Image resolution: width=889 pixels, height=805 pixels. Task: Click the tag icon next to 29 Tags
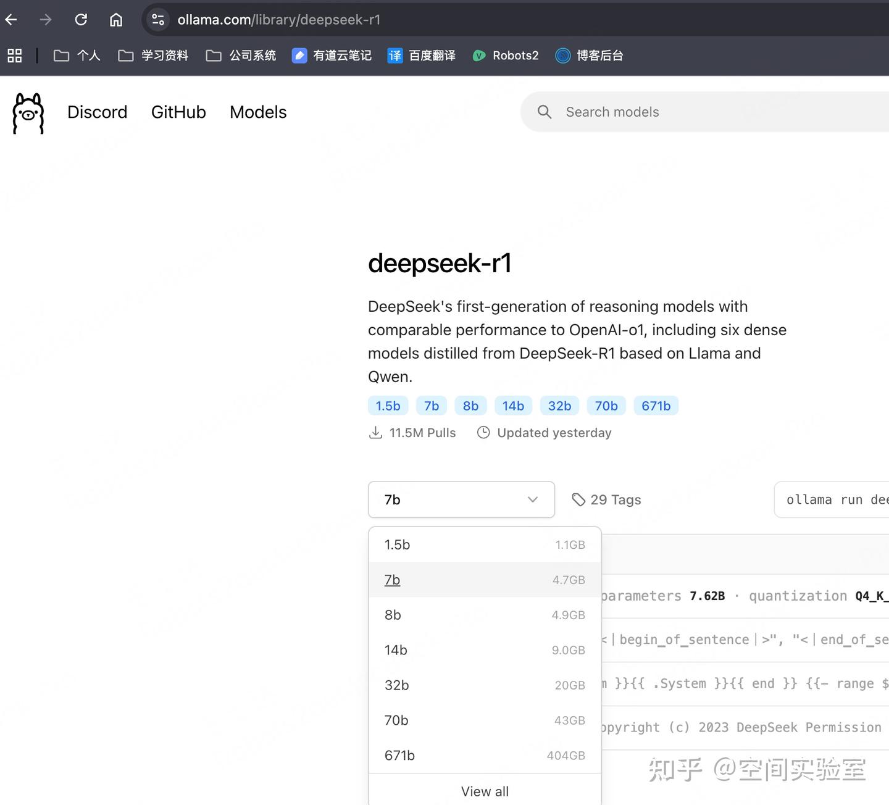579,499
